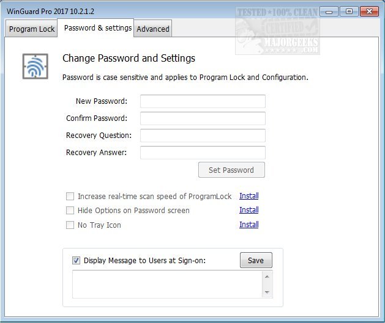Enable increase real-time scan speed checkbox
Image resolution: width=385 pixels, height=323 pixels.
tap(70, 197)
